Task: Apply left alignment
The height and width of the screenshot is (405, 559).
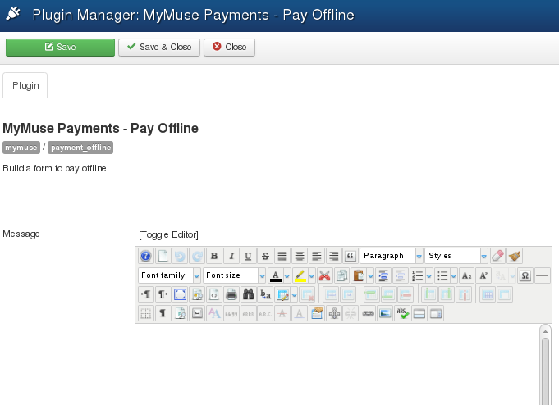Action: [317, 256]
